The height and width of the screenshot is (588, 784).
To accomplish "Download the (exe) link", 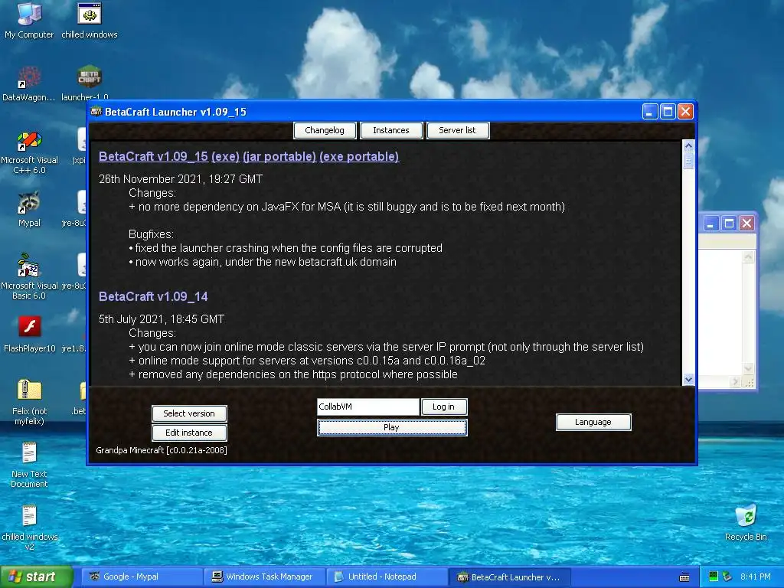I will coord(226,156).
